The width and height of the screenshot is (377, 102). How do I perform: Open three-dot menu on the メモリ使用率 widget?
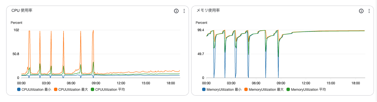[369, 11]
